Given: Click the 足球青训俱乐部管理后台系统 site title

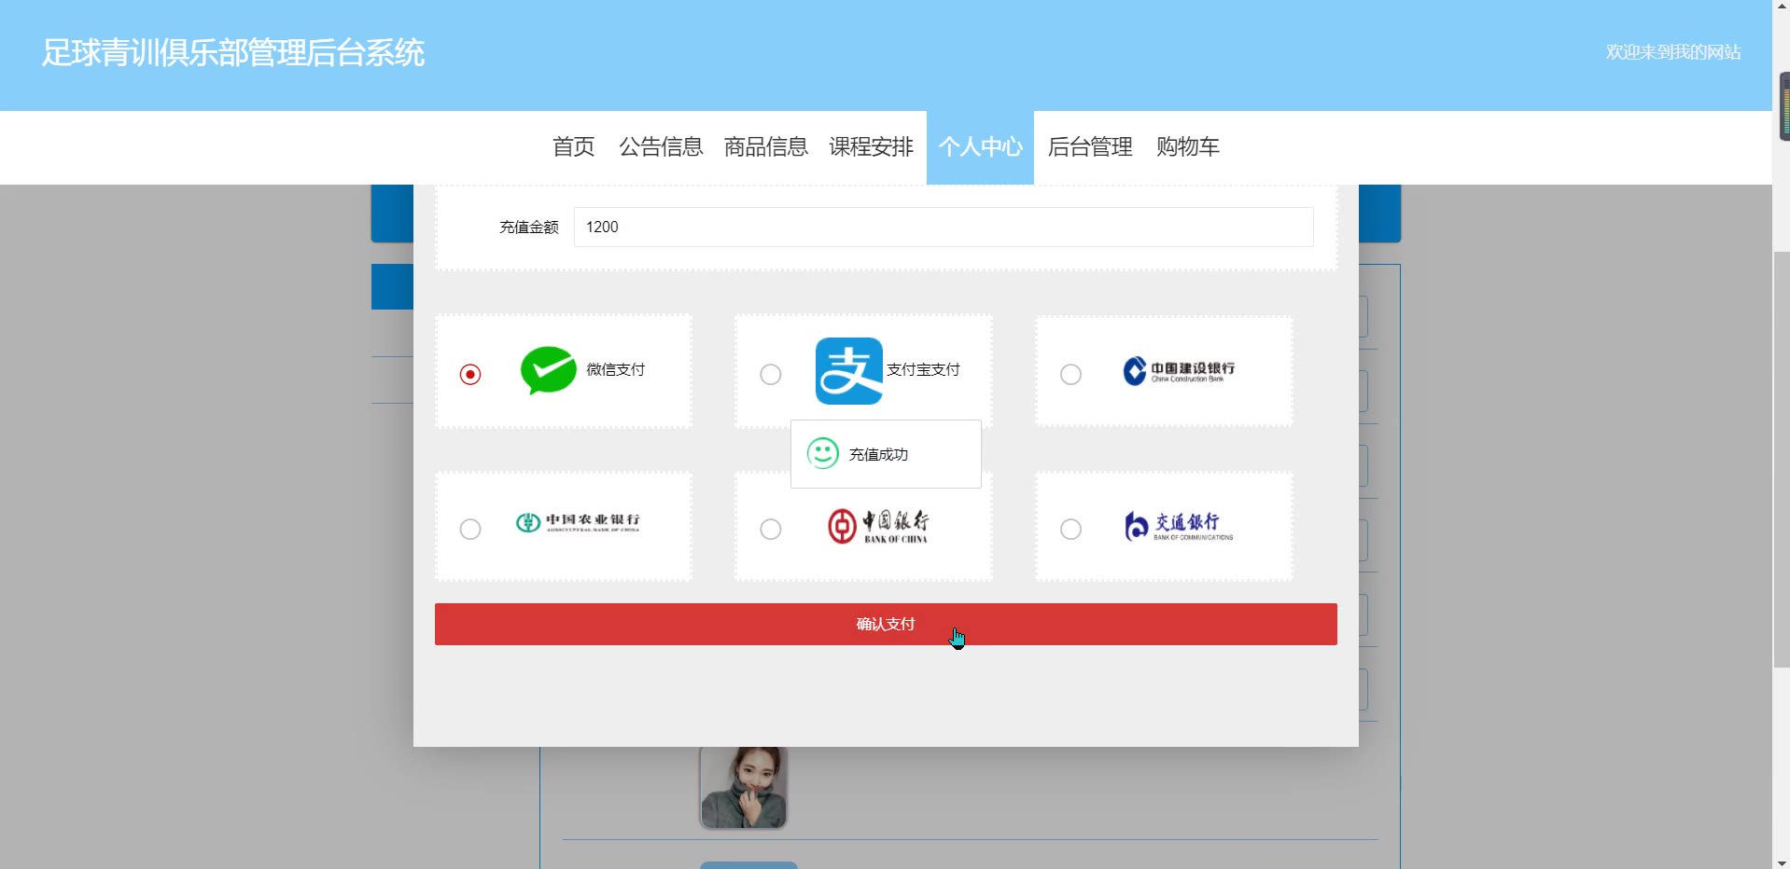Looking at the screenshot, I should (x=233, y=52).
